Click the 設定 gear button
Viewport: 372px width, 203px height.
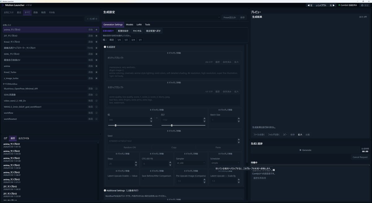(365, 5)
